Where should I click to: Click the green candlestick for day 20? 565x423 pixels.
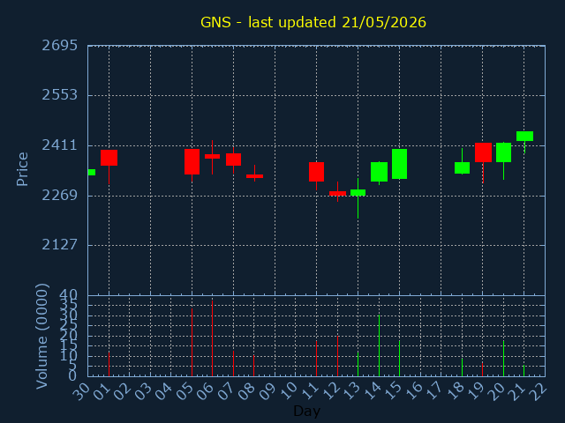503,152
